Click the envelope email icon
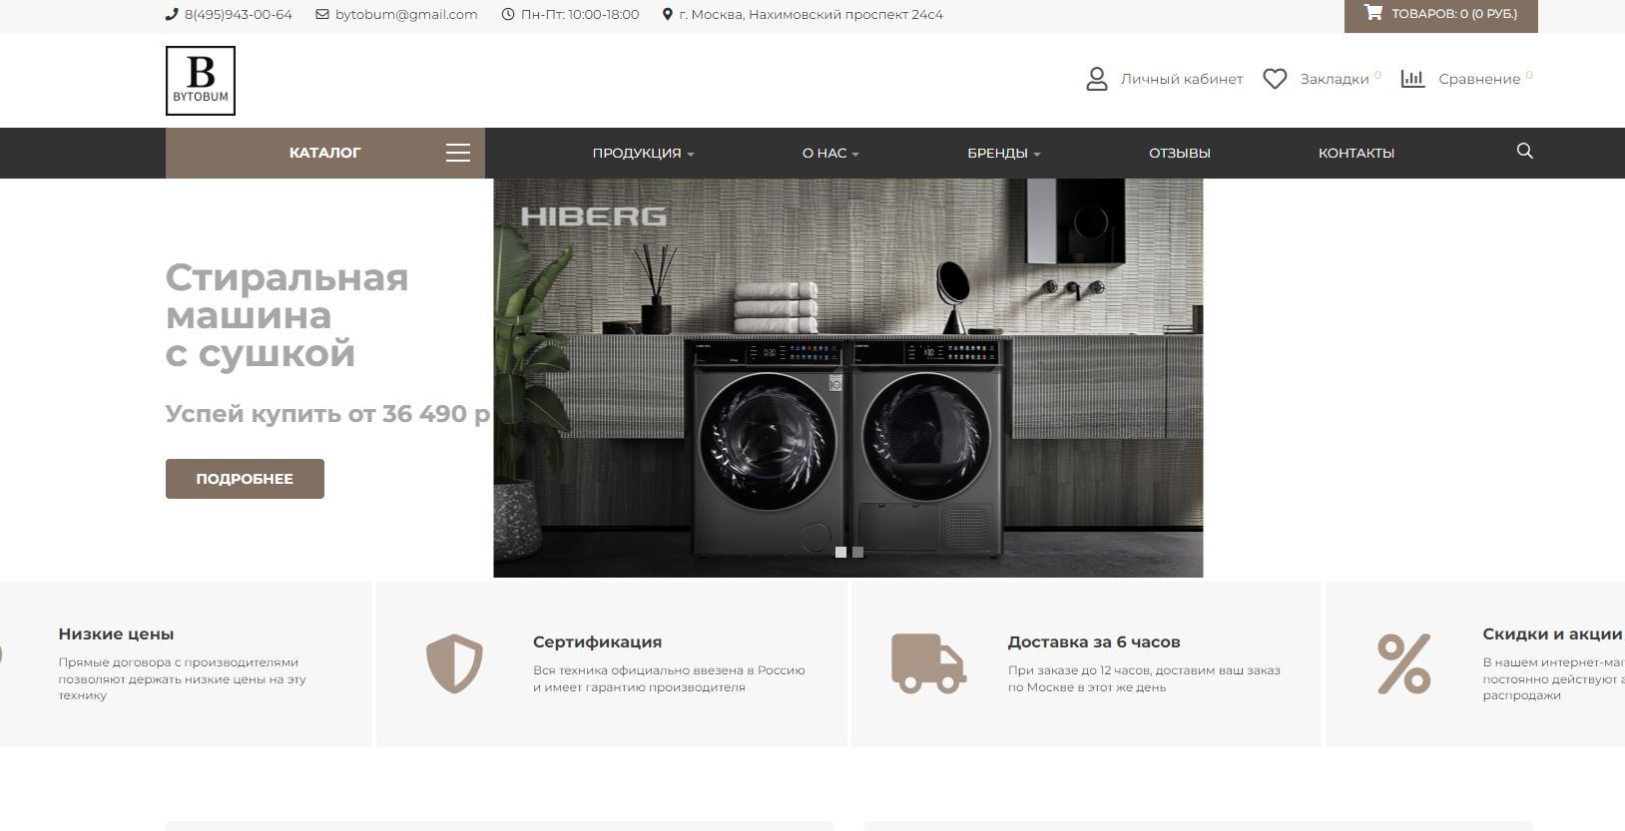Viewport: 1625px width, 831px height. pyautogui.click(x=322, y=15)
